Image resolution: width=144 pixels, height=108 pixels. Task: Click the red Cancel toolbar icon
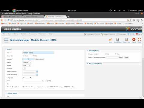pos(134,40)
